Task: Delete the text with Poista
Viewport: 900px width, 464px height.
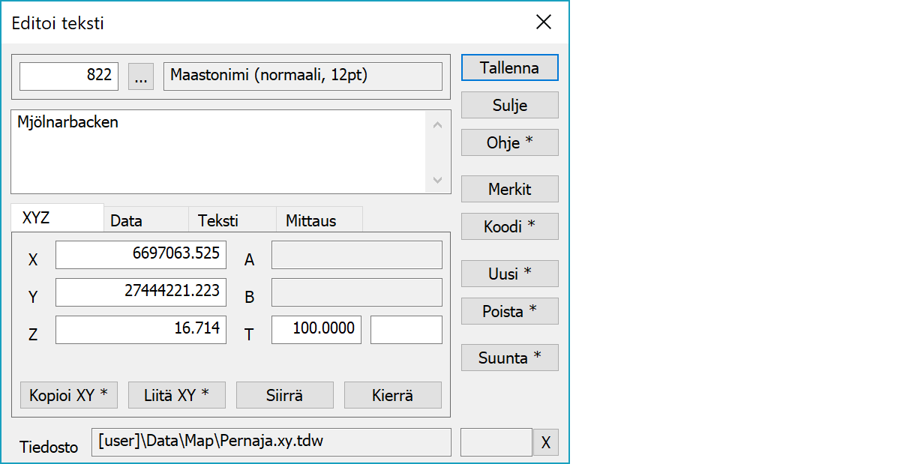Action: point(509,311)
